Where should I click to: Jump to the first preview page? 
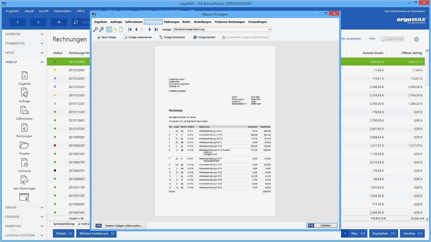point(130,30)
